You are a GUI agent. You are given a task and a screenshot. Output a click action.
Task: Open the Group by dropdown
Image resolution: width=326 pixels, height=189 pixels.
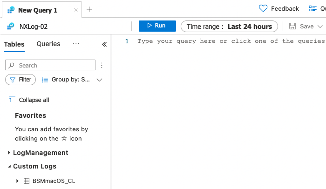(72, 80)
